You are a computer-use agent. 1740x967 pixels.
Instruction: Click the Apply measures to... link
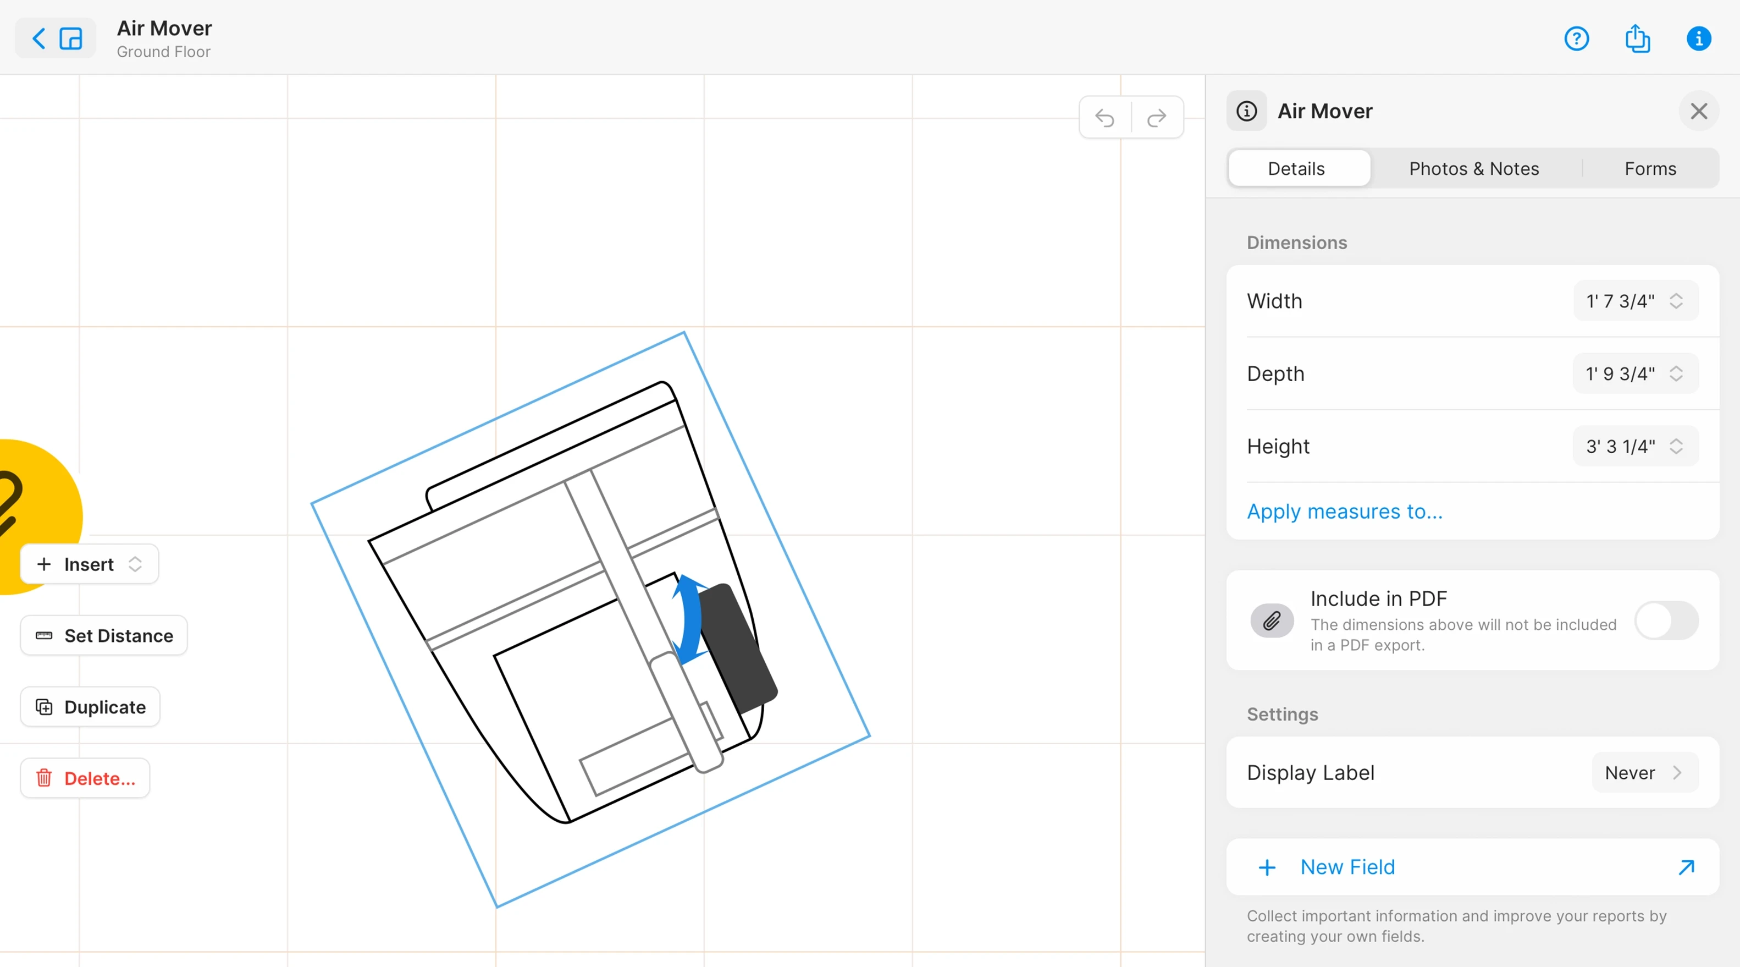pyautogui.click(x=1344, y=512)
